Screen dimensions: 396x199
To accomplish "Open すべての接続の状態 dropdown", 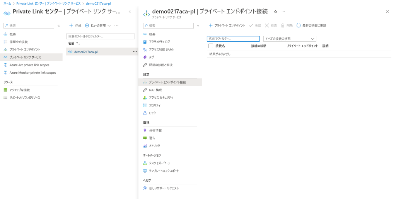I will (290, 39).
